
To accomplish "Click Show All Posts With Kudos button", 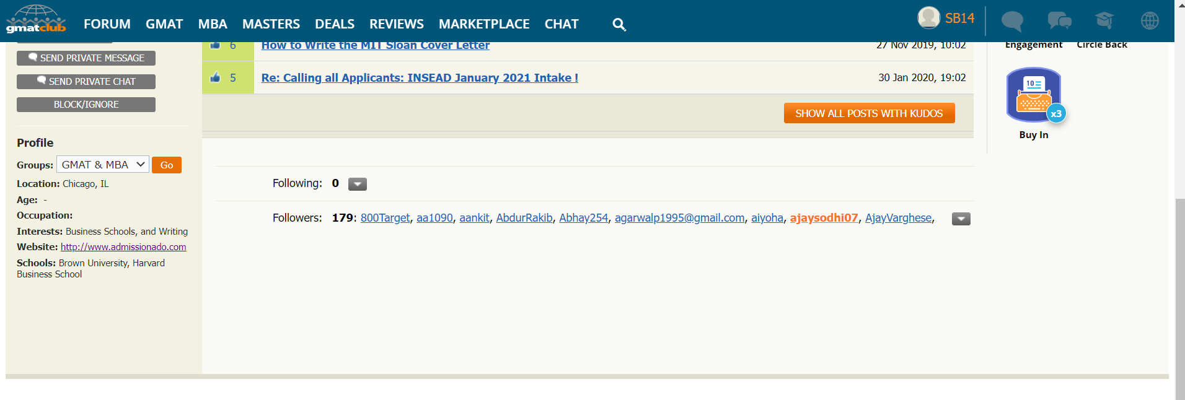I will click(x=869, y=113).
